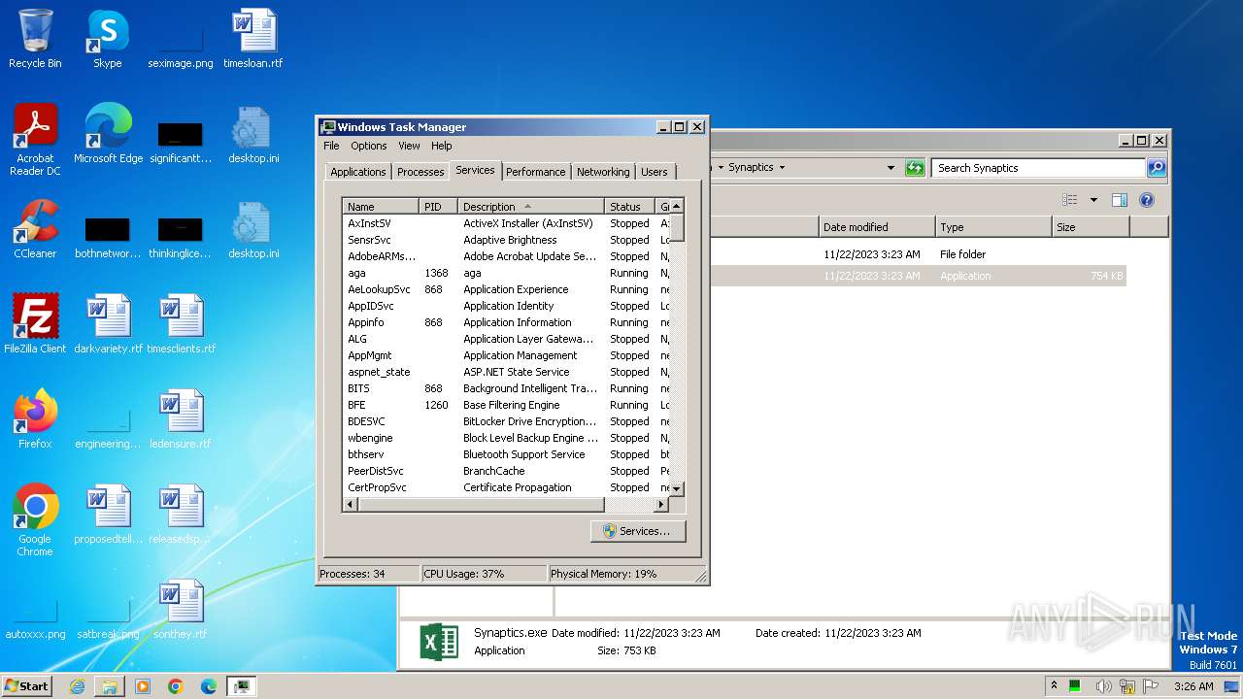The image size is (1243, 699).
Task: Open the Recycle Bin desktop icon
Action: coord(35,39)
